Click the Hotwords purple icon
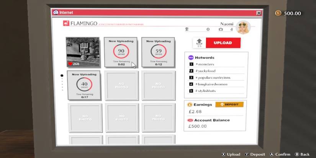 pyautogui.click(x=191, y=57)
